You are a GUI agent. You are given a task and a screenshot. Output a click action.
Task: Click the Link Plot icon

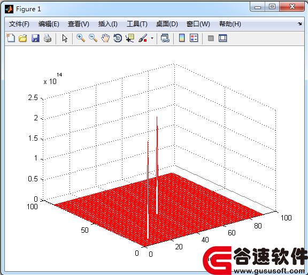[165, 38]
